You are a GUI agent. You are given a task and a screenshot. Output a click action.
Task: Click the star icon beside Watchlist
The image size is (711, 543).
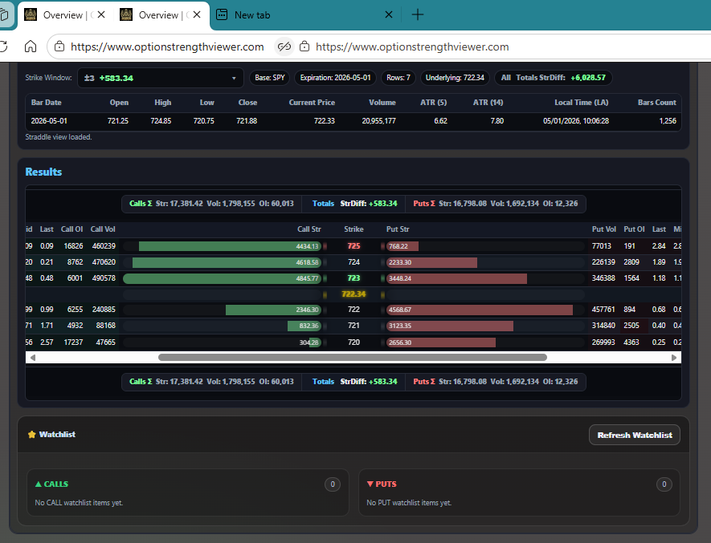32,434
